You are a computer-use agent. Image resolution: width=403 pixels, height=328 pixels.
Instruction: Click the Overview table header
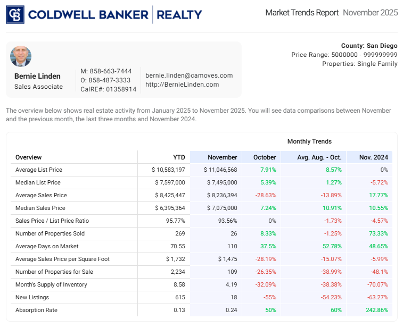click(29, 157)
